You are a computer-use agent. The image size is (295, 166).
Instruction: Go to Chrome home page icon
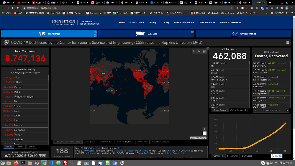[x=18, y=8]
